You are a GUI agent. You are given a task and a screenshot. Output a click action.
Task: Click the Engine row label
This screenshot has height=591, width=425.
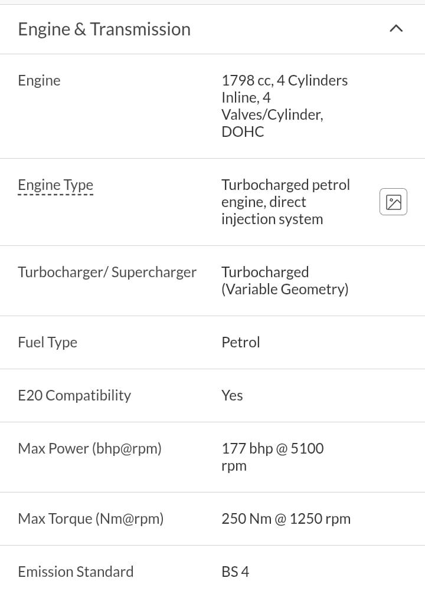point(39,80)
